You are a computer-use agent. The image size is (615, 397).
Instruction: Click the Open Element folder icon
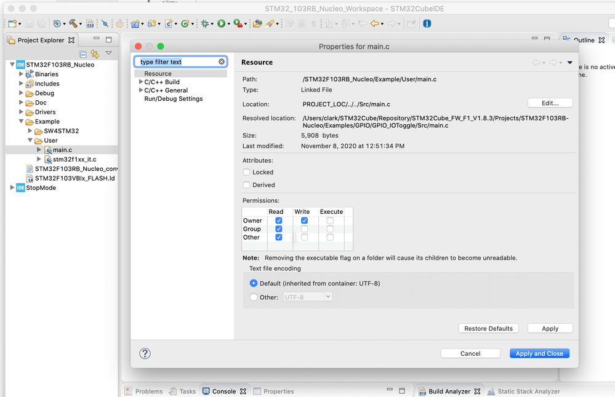pyautogui.click(x=257, y=23)
